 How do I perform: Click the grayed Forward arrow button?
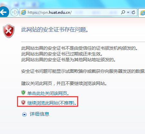(x=14, y=12)
